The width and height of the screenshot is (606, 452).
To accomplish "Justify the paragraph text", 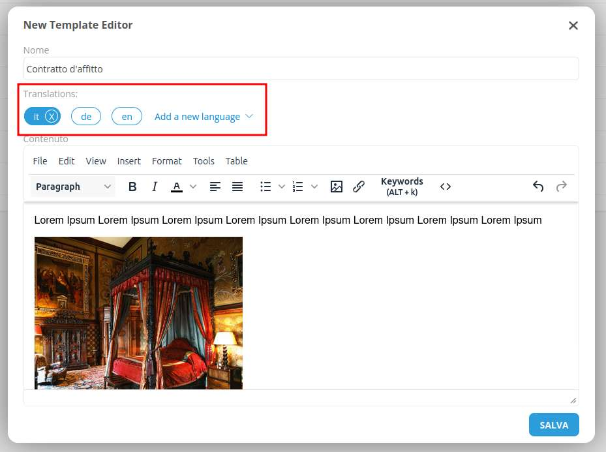I will [237, 187].
